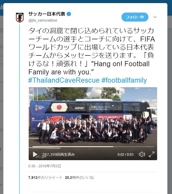Play the video with the play button
The image size is (172, 194).
(x=35, y=154)
